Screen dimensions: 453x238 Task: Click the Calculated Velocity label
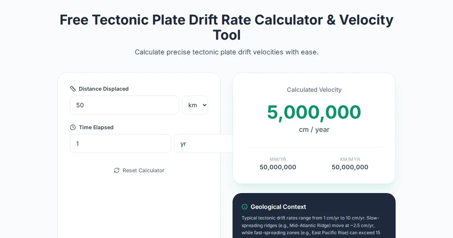[x=314, y=90]
